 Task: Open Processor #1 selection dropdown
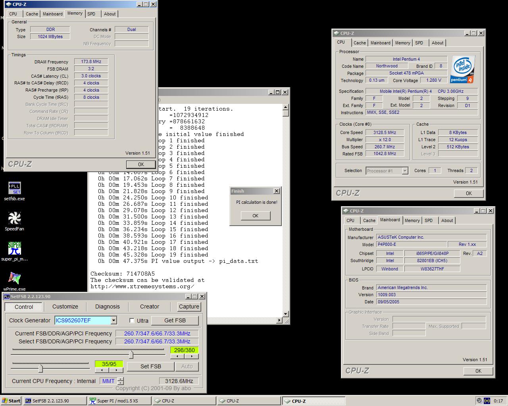click(405, 171)
